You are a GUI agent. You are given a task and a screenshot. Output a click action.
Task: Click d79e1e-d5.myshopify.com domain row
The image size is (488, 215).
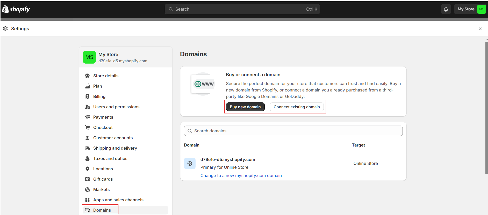point(293,167)
